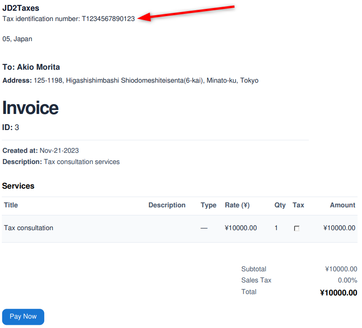Select the Tax consultation row title
The width and height of the screenshot is (362, 328).
coord(29,228)
